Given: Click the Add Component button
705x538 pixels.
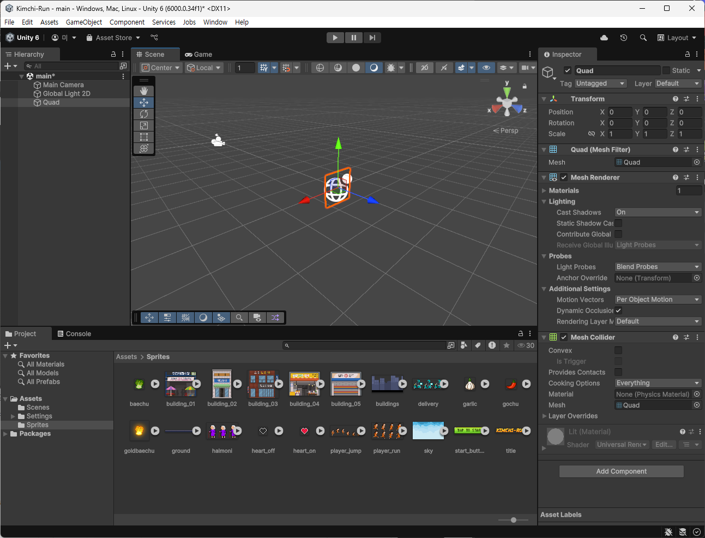Looking at the screenshot, I should (622, 471).
